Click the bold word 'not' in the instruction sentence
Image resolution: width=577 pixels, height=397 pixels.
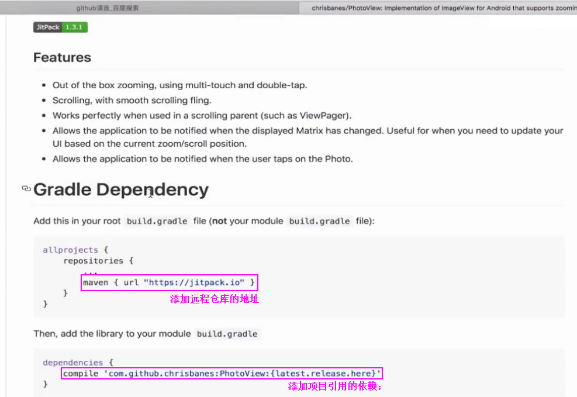pyautogui.click(x=219, y=221)
